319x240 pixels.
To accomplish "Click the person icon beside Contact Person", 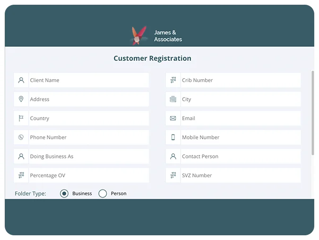I will click(173, 157).
